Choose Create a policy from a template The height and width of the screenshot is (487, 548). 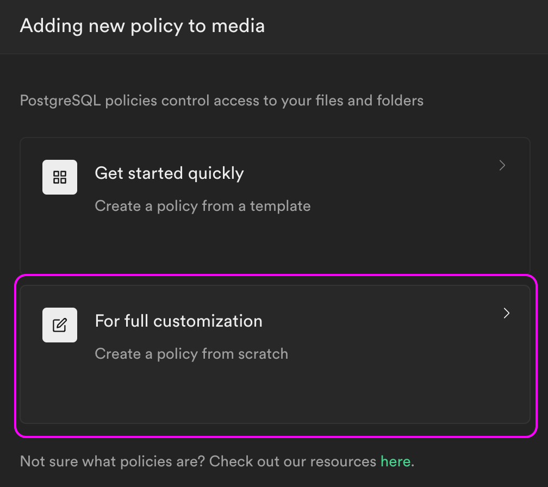203,206
